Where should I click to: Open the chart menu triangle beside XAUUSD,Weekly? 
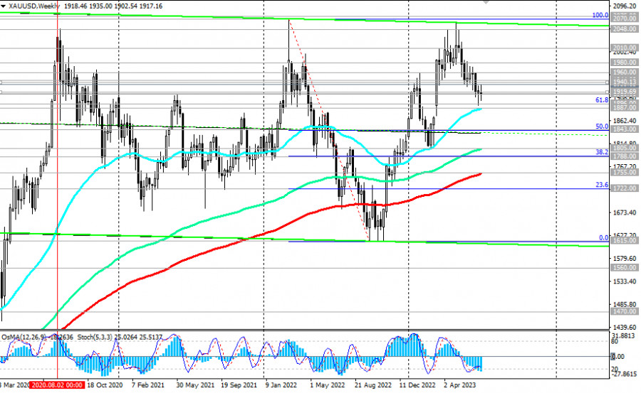pos(4,6)
